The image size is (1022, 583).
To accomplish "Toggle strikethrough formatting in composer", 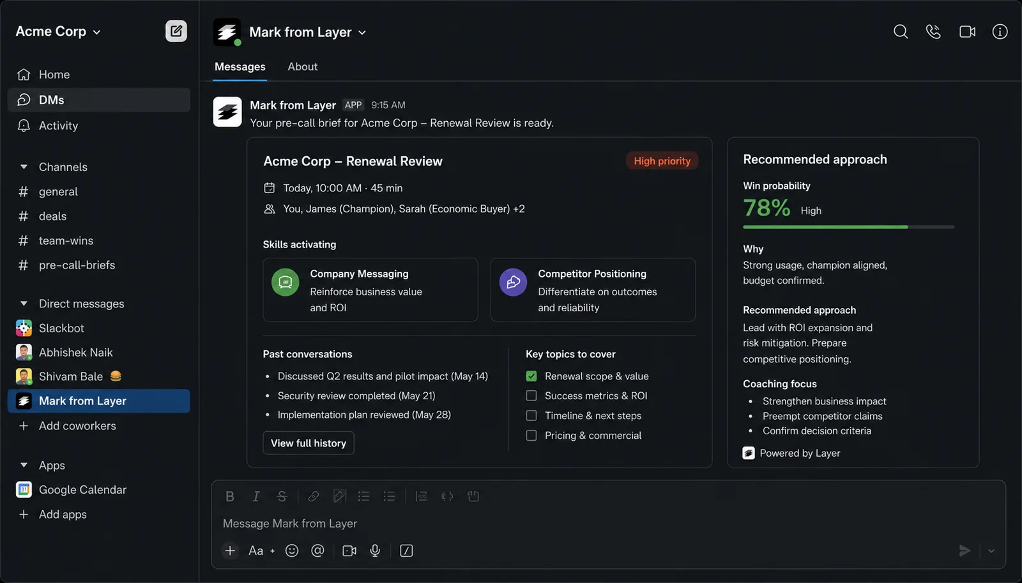I will pos(282,496).
